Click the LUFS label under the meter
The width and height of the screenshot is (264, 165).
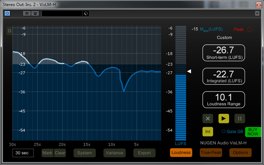(181, 144)
